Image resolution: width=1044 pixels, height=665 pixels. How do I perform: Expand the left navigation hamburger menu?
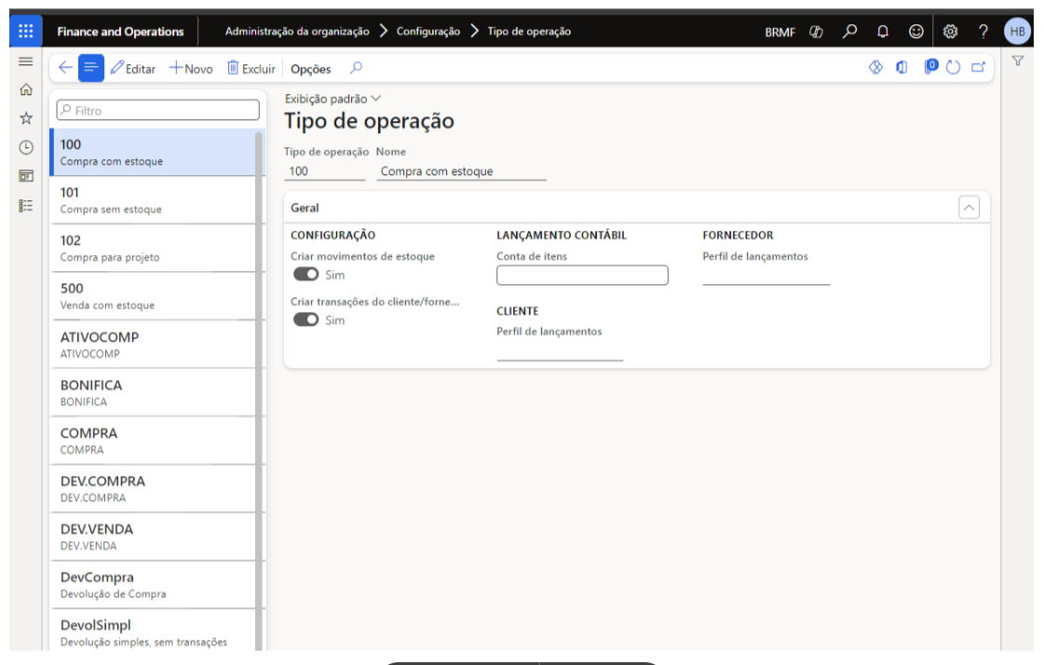26,61
